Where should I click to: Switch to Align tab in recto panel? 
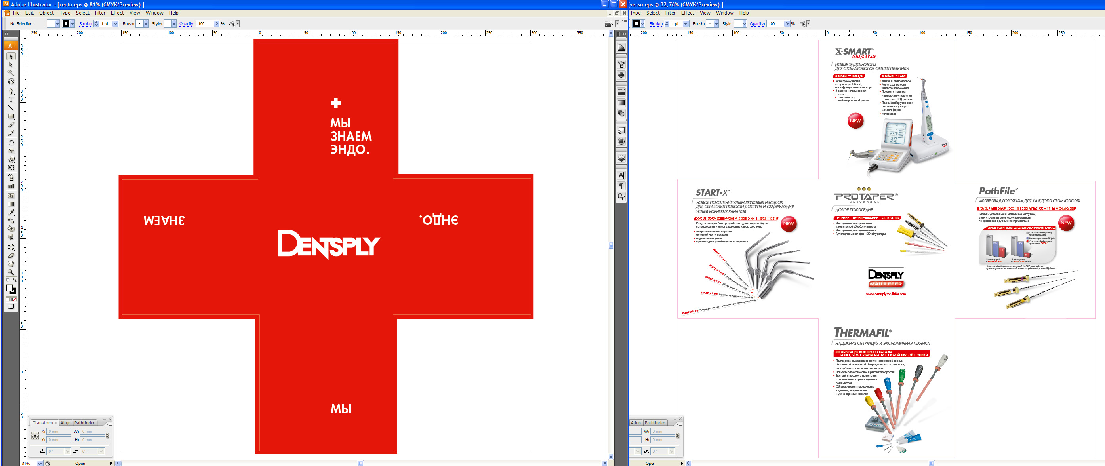(x=65, y=423)
